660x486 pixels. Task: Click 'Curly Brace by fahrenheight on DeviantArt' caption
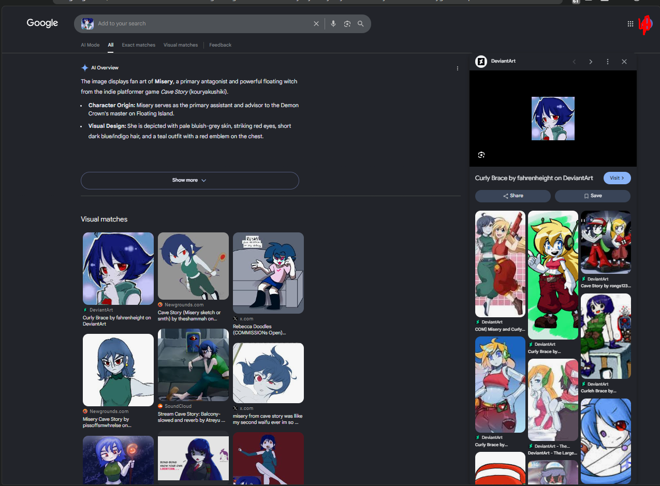click(117, 321)
